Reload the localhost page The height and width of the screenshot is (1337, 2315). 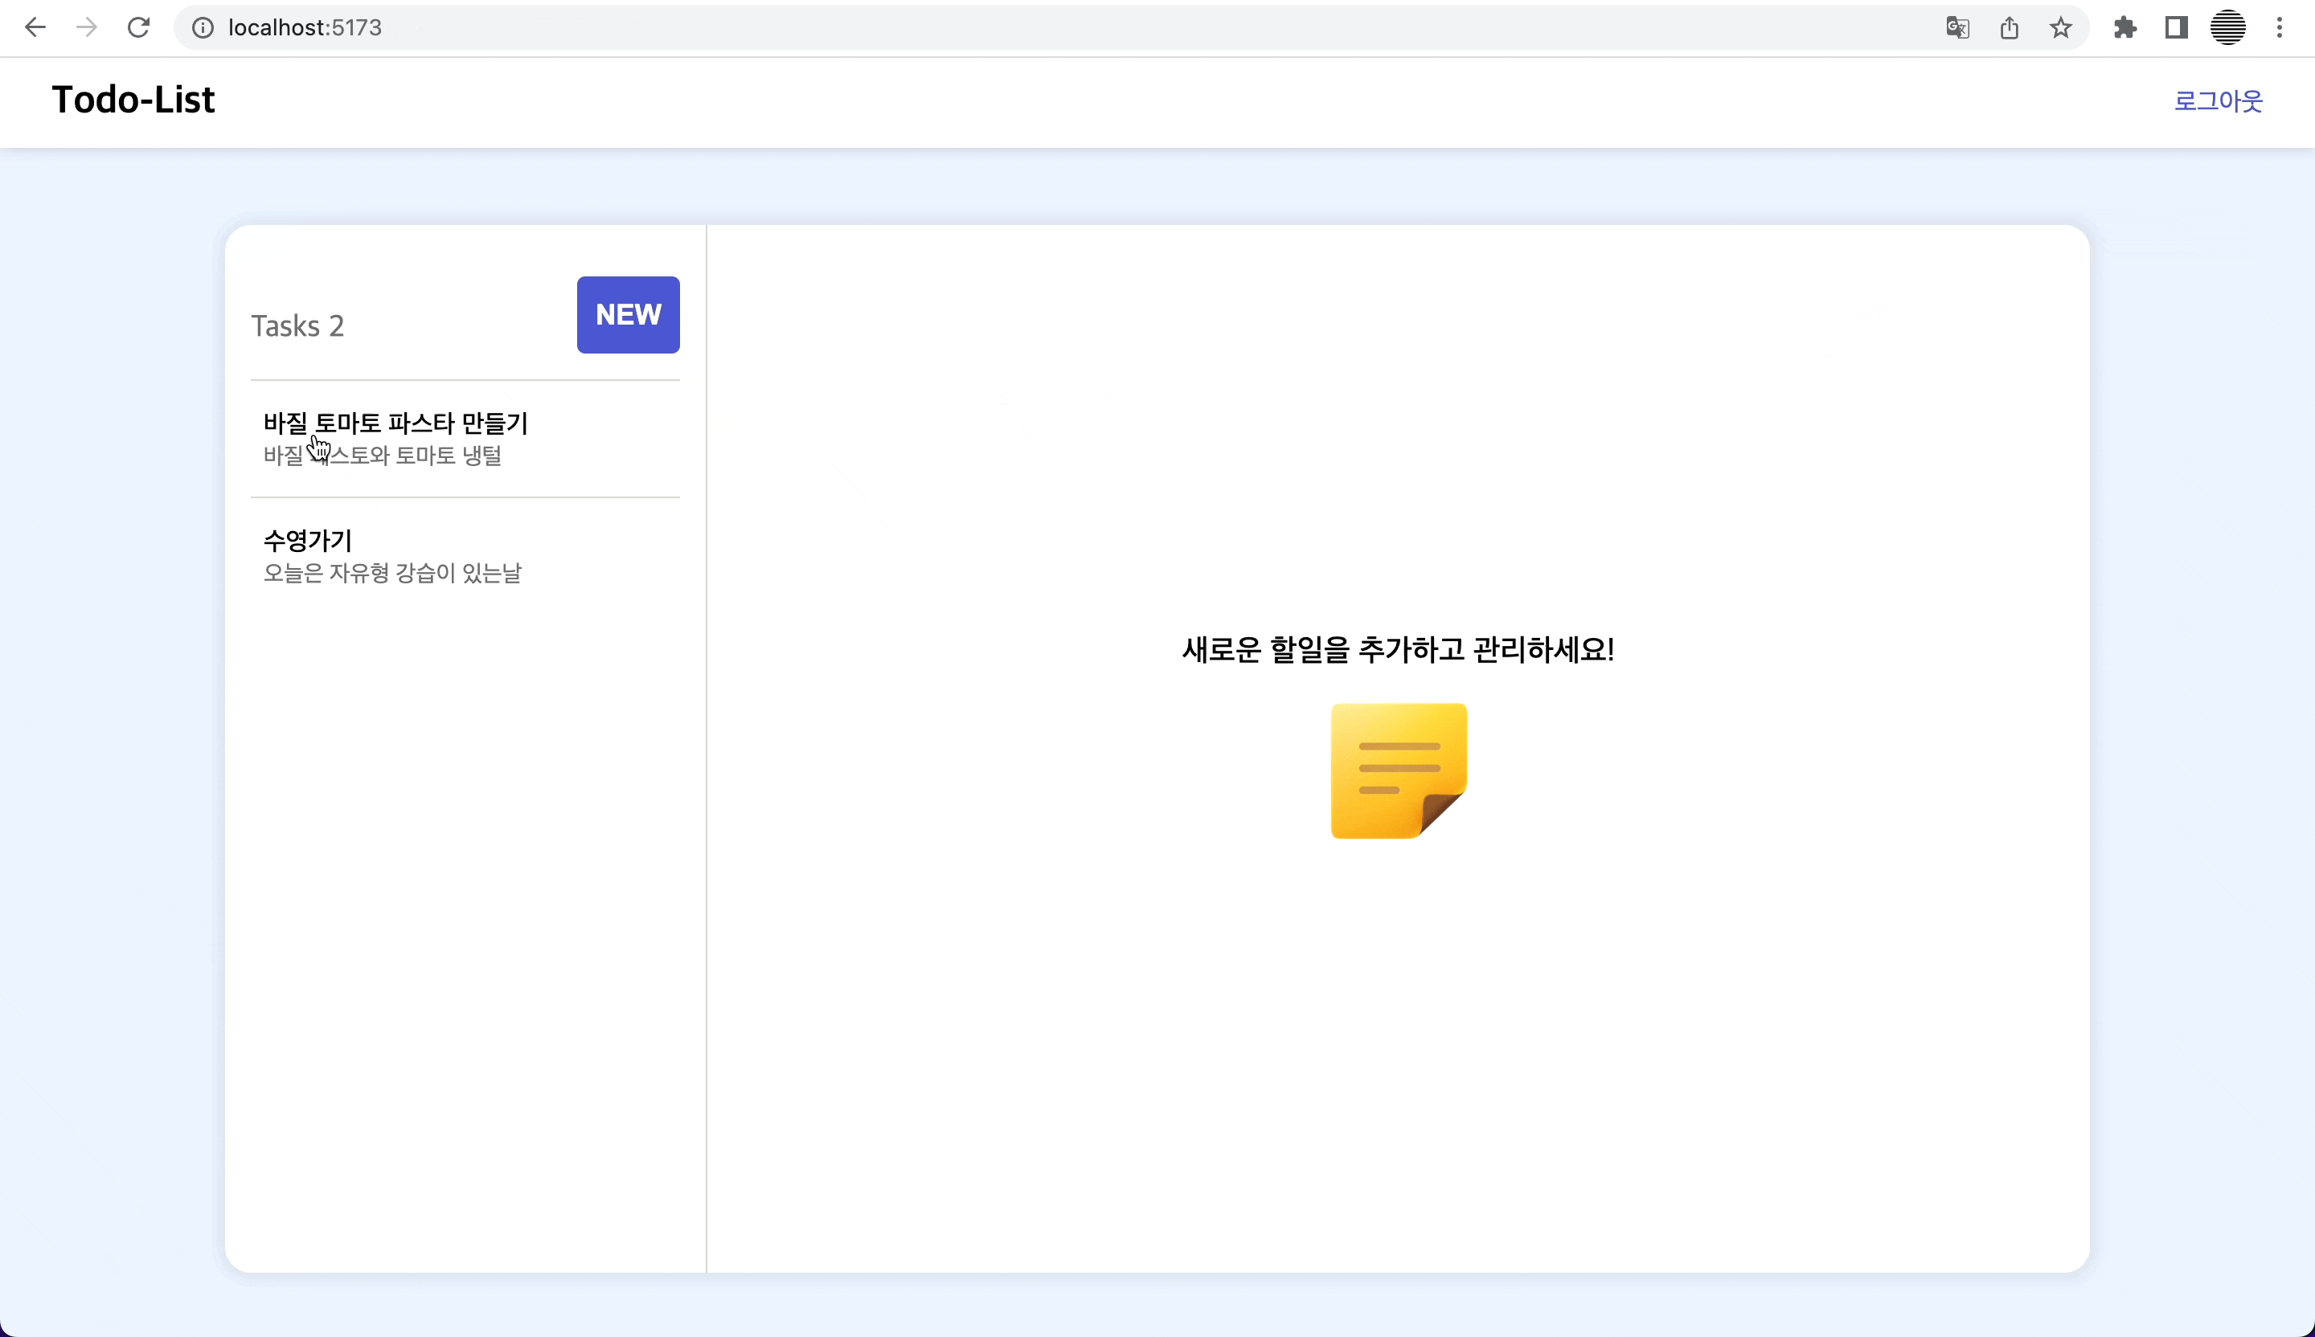(x=139, y=27)
